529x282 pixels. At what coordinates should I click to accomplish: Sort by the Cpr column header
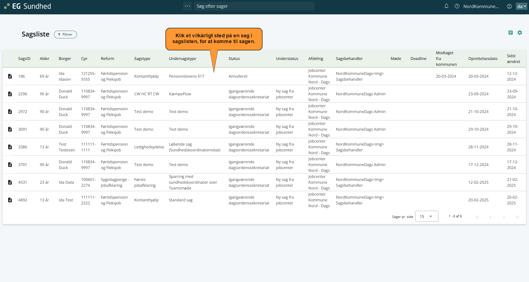pos(84,59)
